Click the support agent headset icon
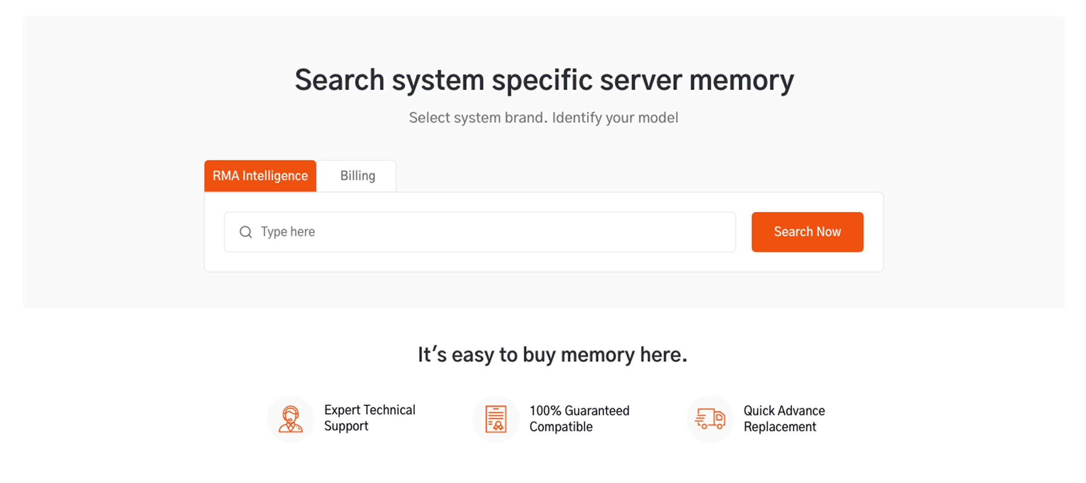Image resolution: width=1086 pixels, height=483 pixels. click(x=290, y=418)
